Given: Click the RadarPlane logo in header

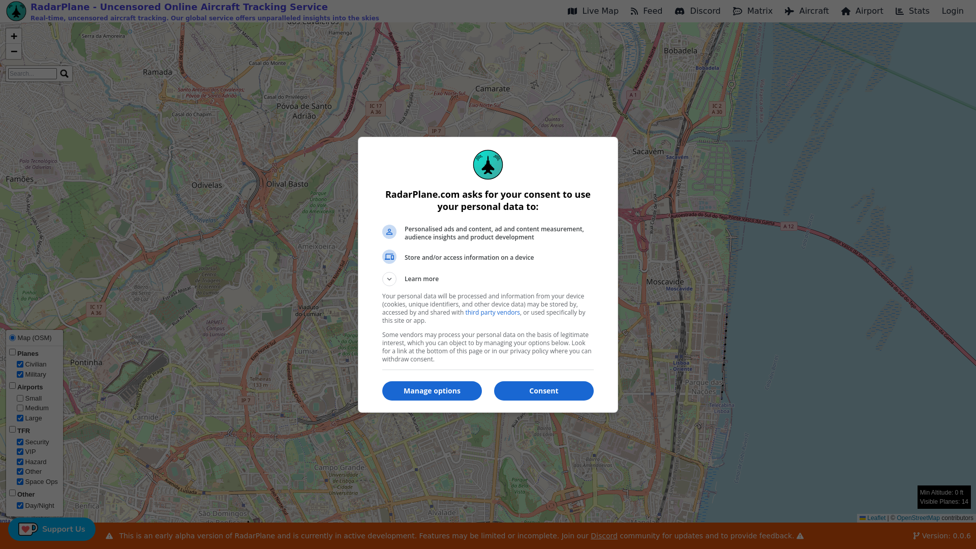Looking at the screenshot, I should (x=16, y=11).
